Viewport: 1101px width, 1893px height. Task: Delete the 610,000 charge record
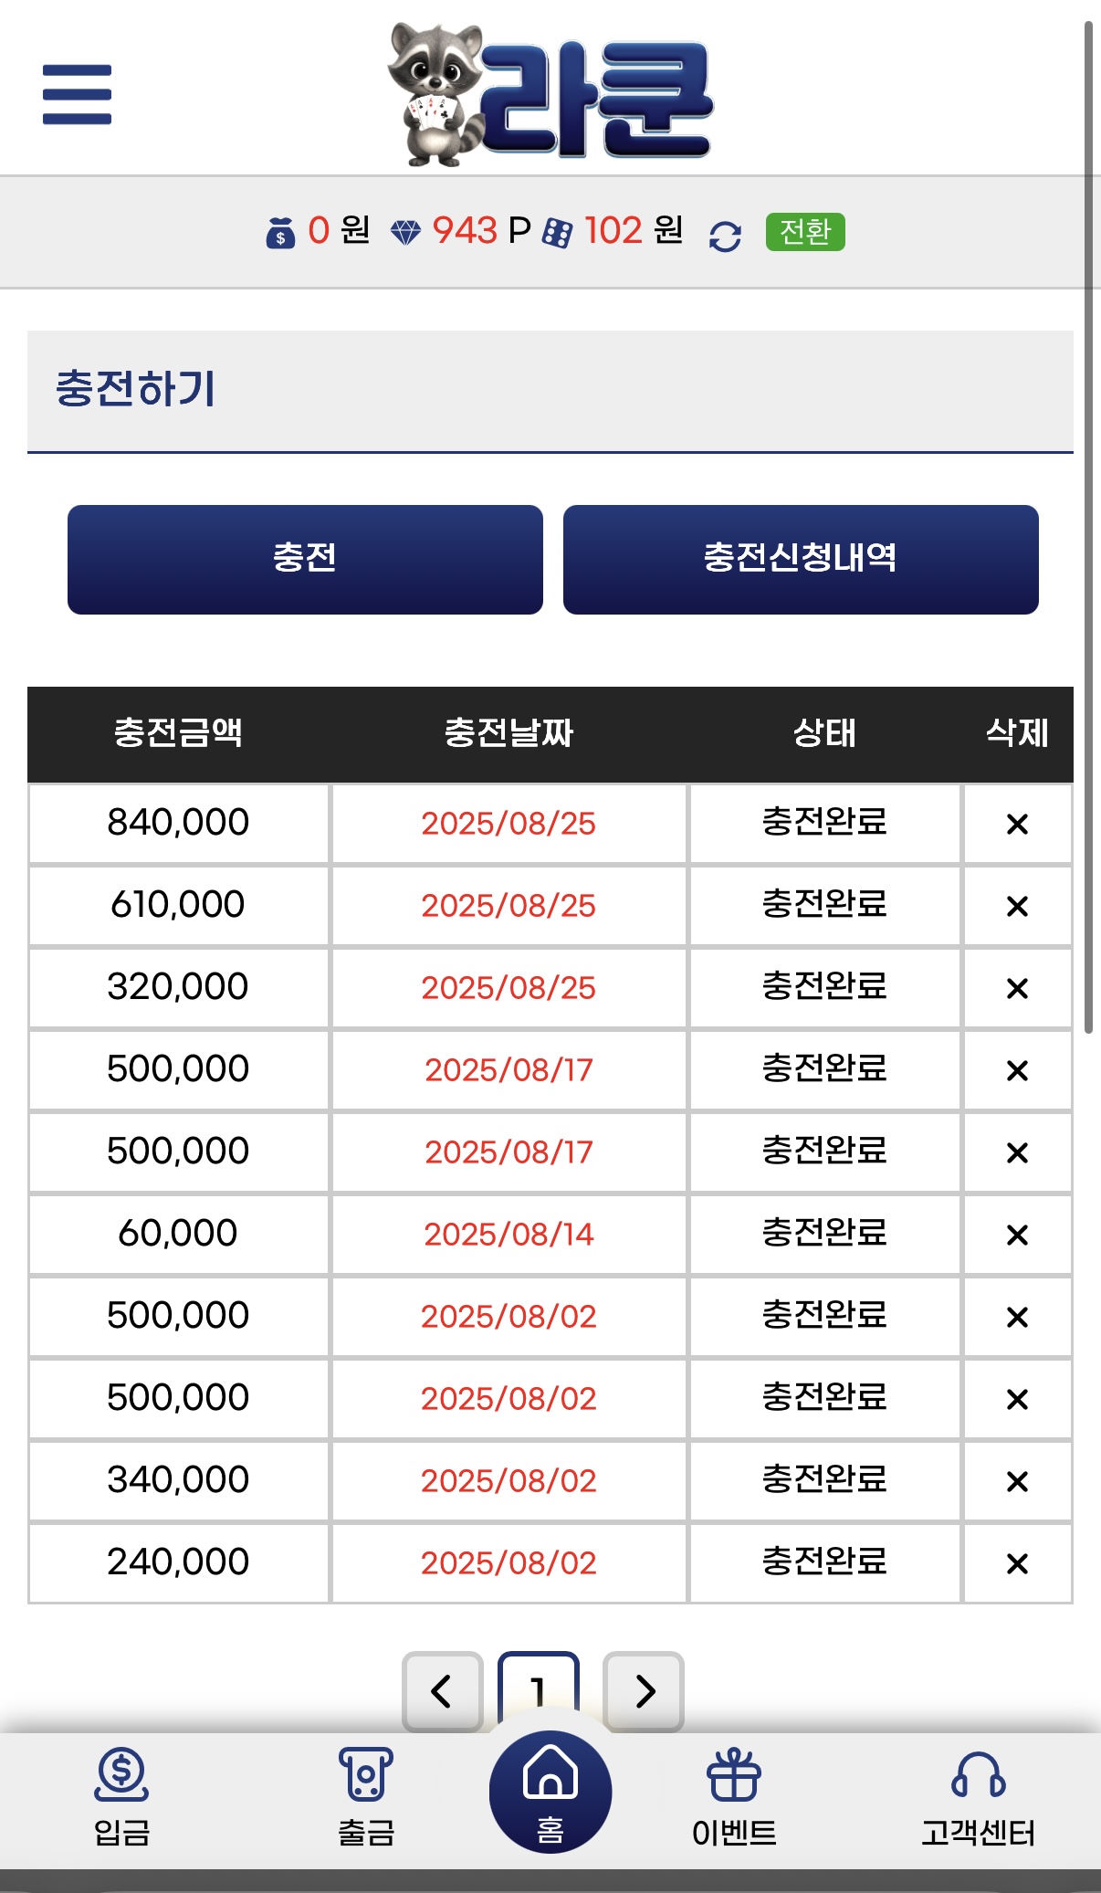(x=1017, y=906)
